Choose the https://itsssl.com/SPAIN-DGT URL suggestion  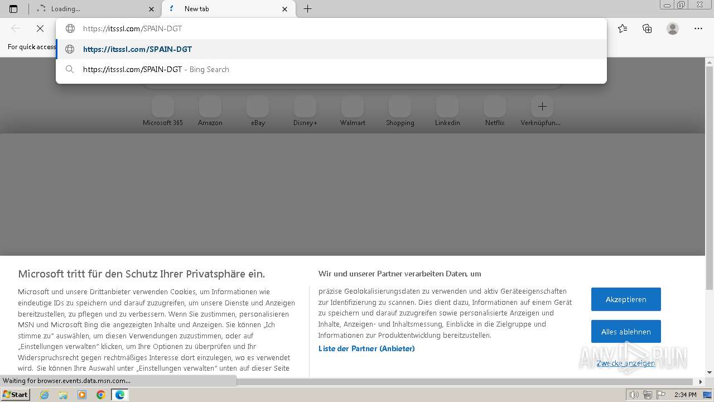331,49
